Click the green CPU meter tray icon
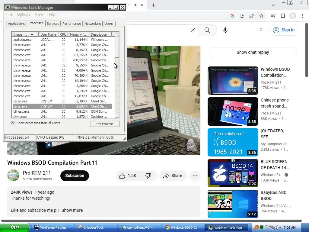The image size is (309, 232). click(x=262, y=227)
